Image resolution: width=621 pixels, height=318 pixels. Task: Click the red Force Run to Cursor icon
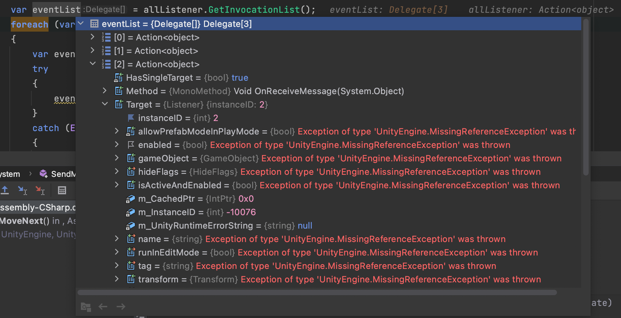point(40,190)
